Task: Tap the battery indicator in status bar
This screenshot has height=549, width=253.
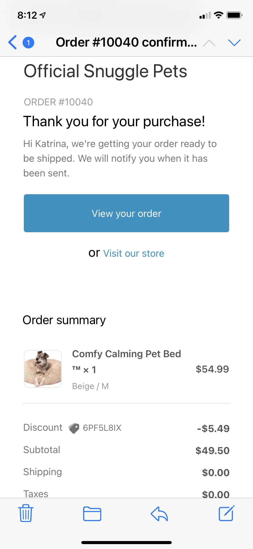Action: (234, 15)
